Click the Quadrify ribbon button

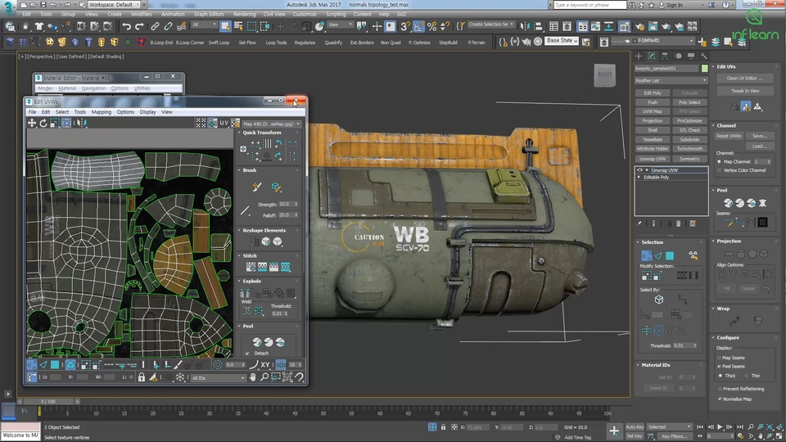(x=333, y=43)
